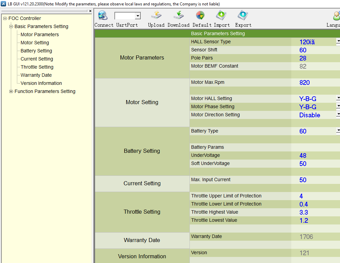Close the left tree panel
This screenshot has width=340, height=263.
click(x=90, y=11)
